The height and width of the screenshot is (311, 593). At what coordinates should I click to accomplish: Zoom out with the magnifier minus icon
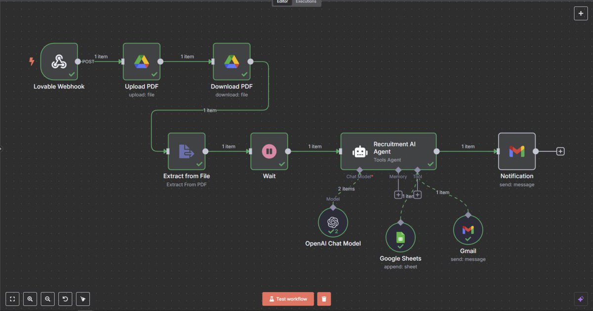(x=47, y=299)
